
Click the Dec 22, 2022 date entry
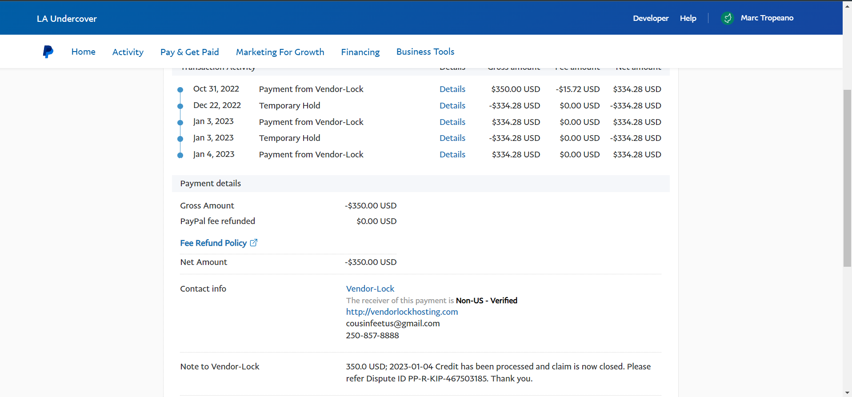217,105
